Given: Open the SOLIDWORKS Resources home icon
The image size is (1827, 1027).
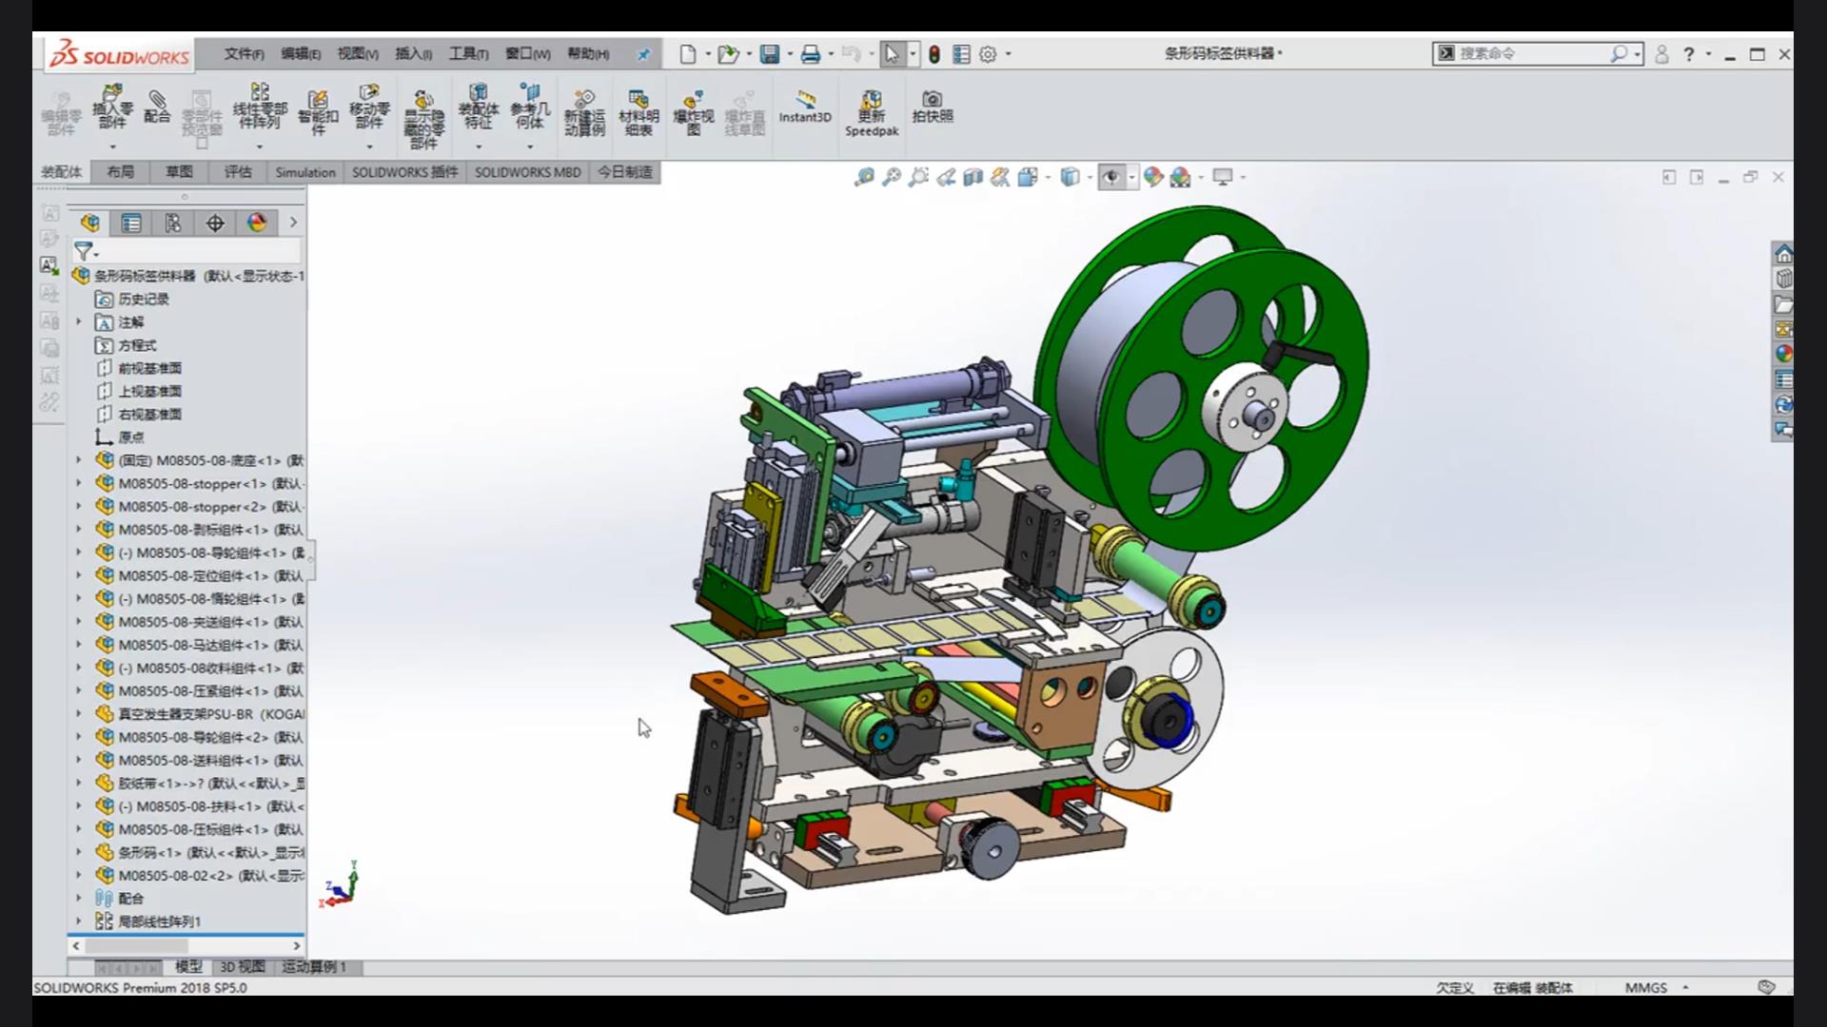Looking at the screenshot, I should (x=1783, y=254).
